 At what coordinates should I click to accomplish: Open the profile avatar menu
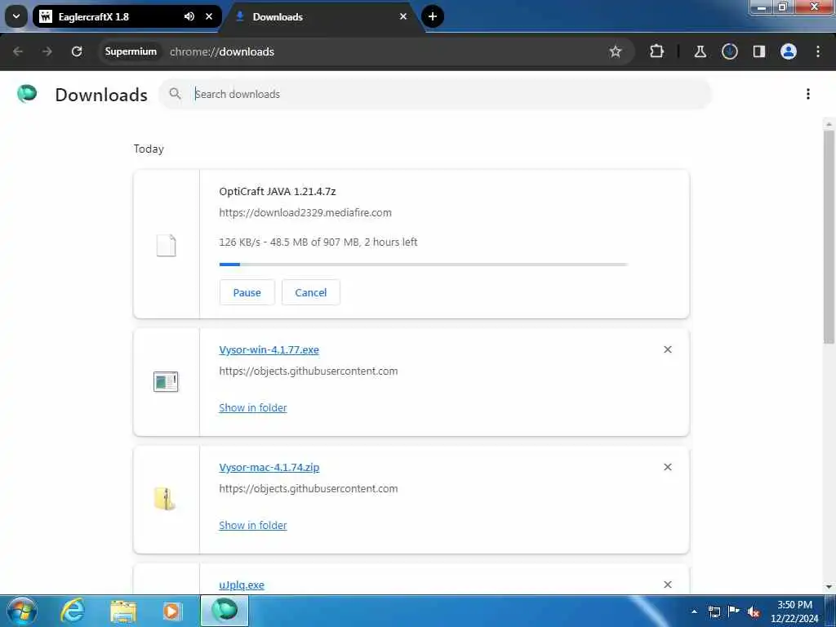(x=788, y=51)
